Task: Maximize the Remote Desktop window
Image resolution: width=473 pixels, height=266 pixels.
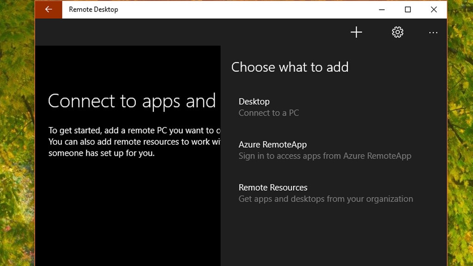Action: coord(408,10)
